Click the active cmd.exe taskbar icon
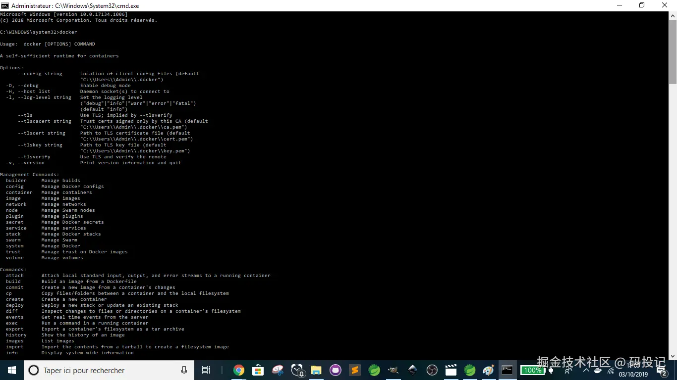 [508, 370]
